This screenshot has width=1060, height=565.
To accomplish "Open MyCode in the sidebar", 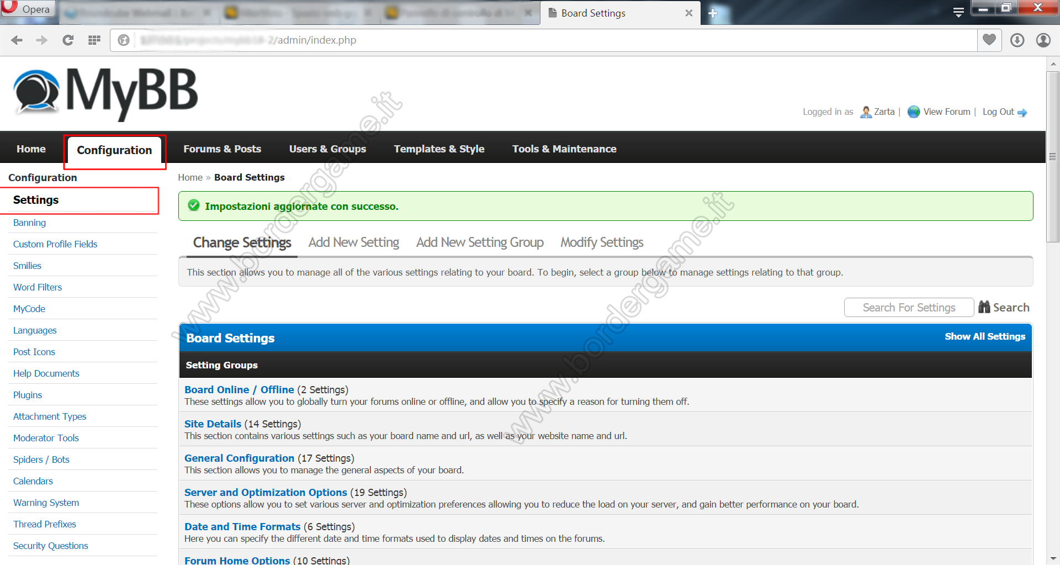I will (x=29, y=309).
